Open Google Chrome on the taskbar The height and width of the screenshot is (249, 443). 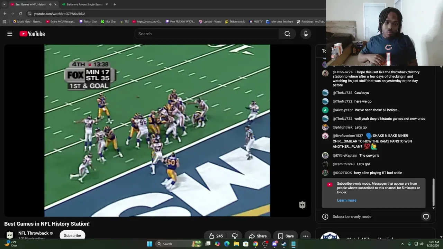pyautogui.click(x=255, y=244)
